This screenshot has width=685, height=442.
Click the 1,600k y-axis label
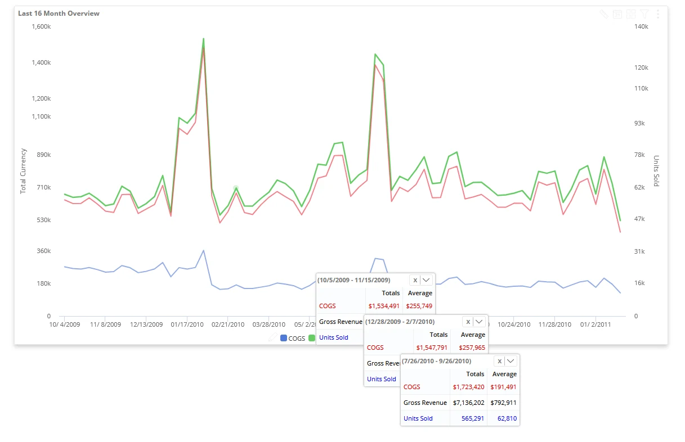point(42,26)
